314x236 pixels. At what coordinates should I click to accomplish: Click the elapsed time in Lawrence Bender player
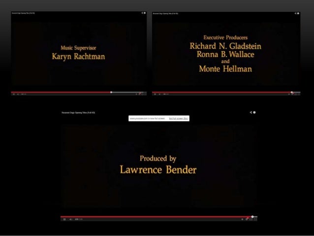pos(76,219)
